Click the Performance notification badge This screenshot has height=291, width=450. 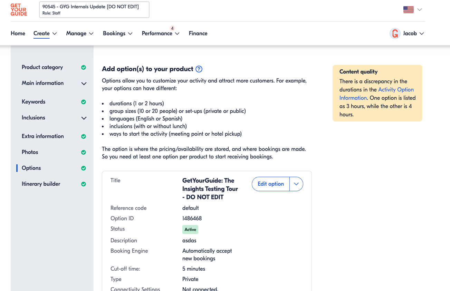coord(172,28)
